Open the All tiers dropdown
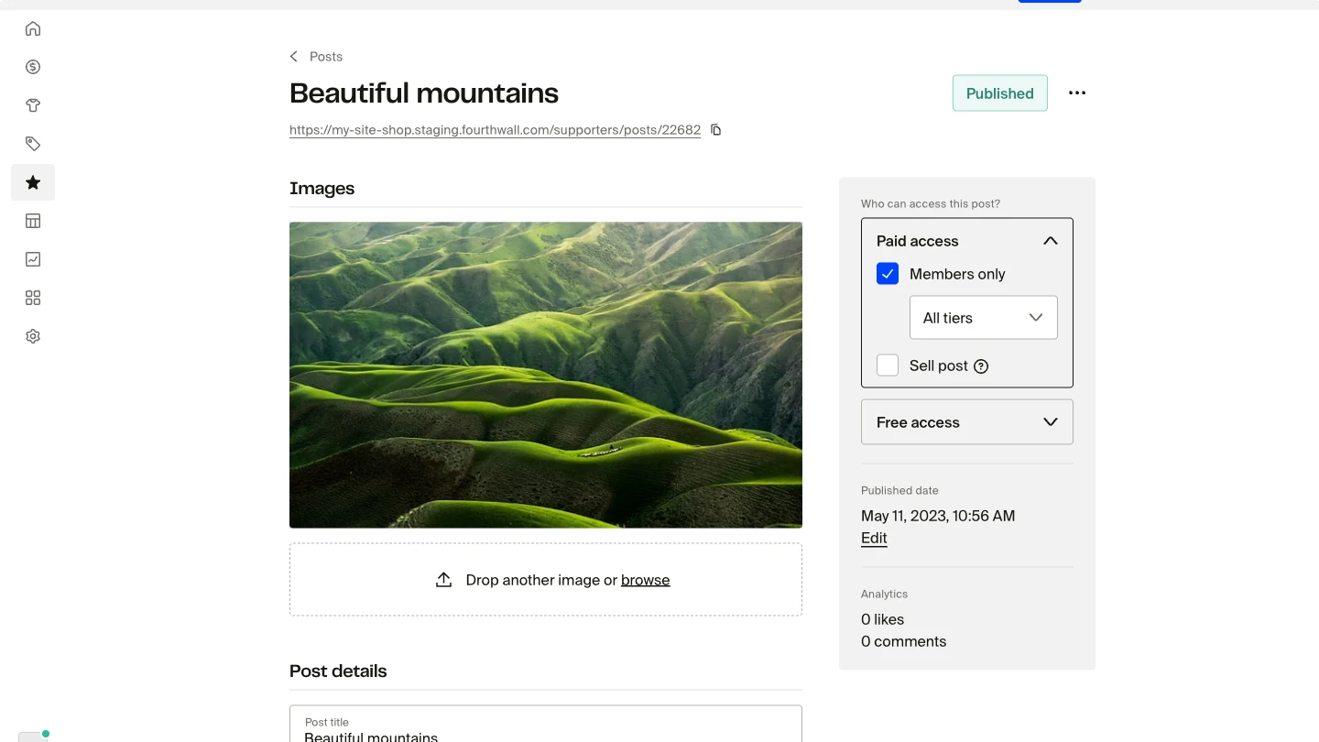 [x=984, y=318]
